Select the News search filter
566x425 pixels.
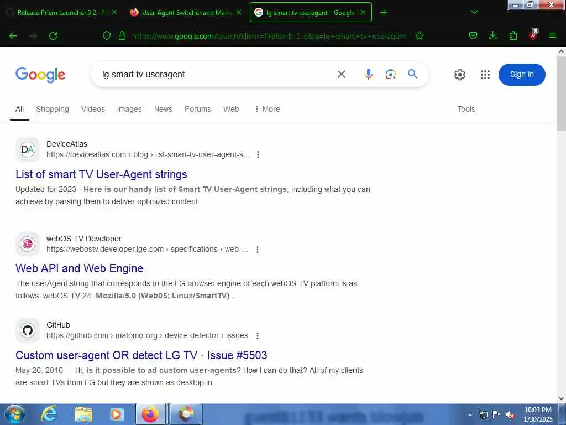(x=163, y=109)
